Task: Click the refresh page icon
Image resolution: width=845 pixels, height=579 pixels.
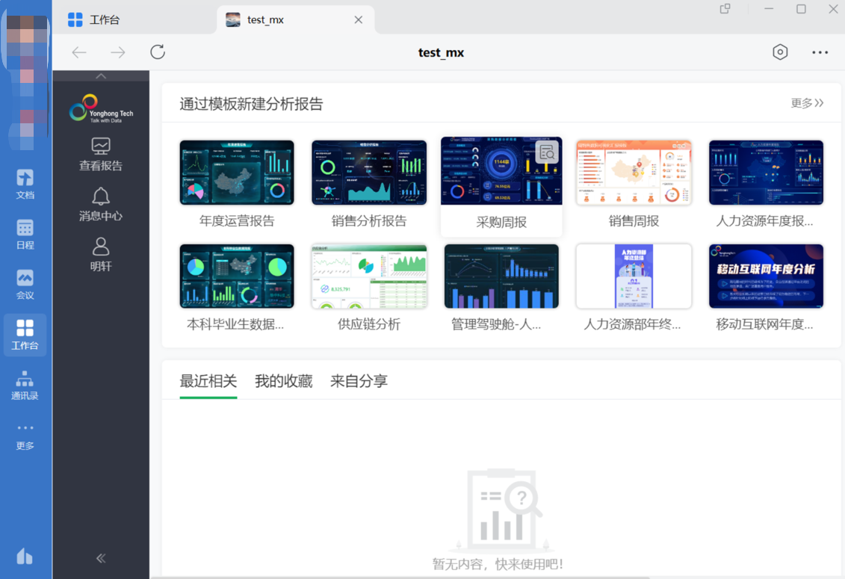Action: [x=157, y=52]
